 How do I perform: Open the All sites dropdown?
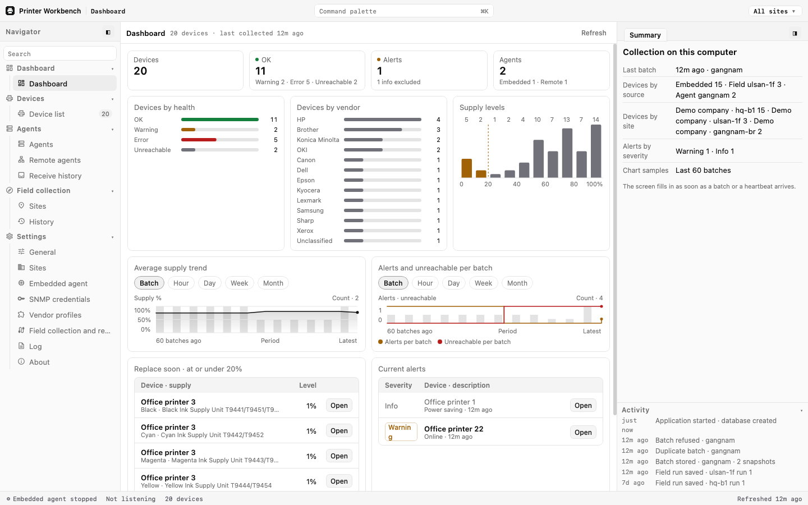[774, 11]
